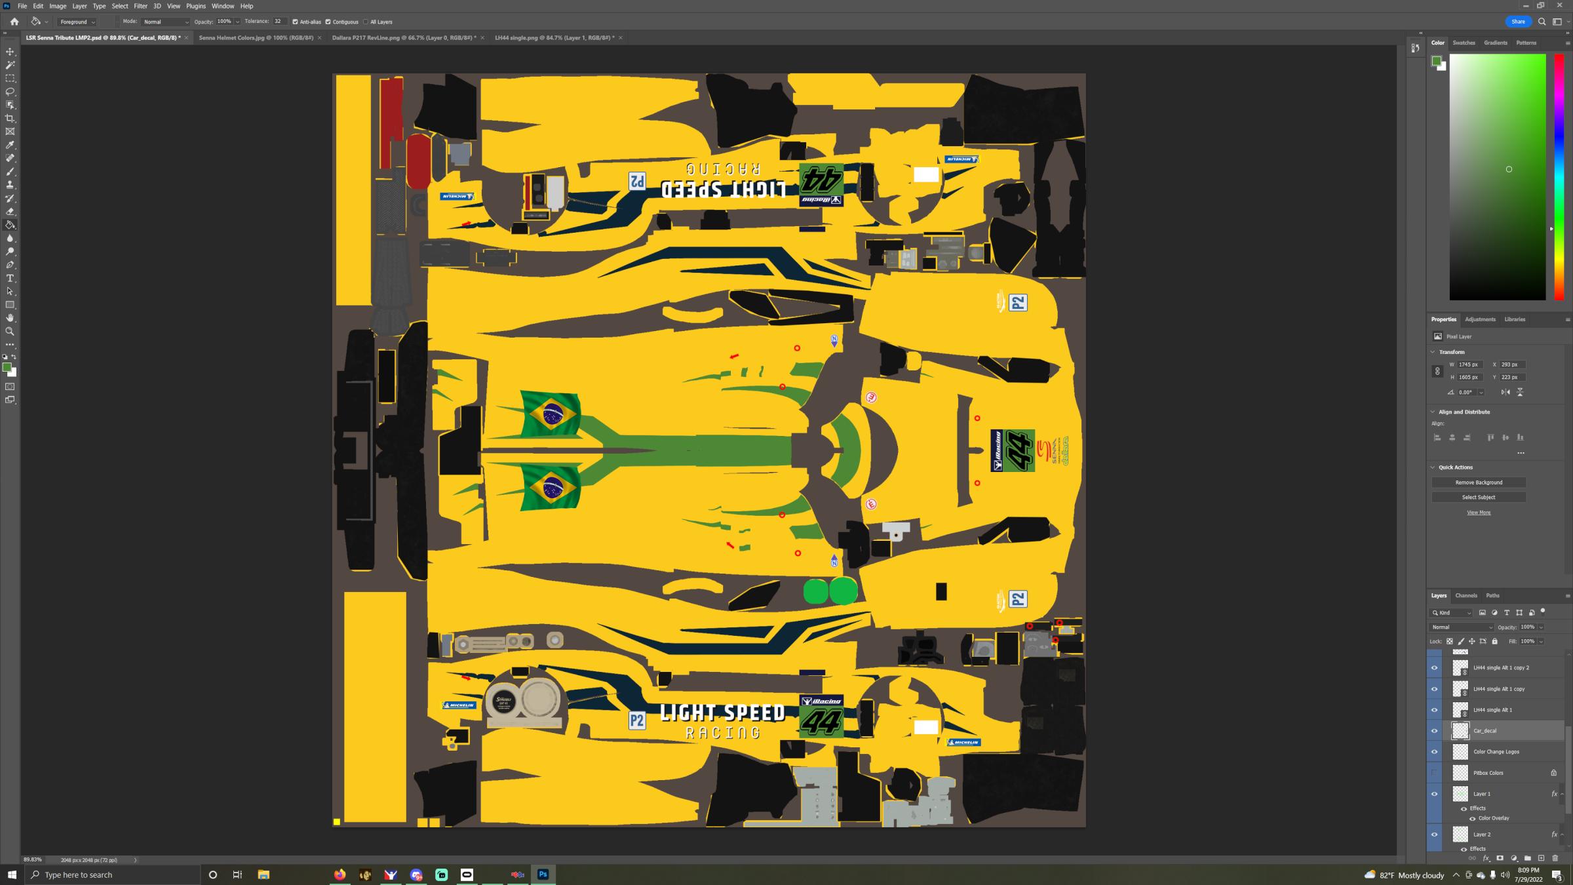Open the Filter menu
Image resolution: width=1573 pixels, height=885 pixels.
140,6
